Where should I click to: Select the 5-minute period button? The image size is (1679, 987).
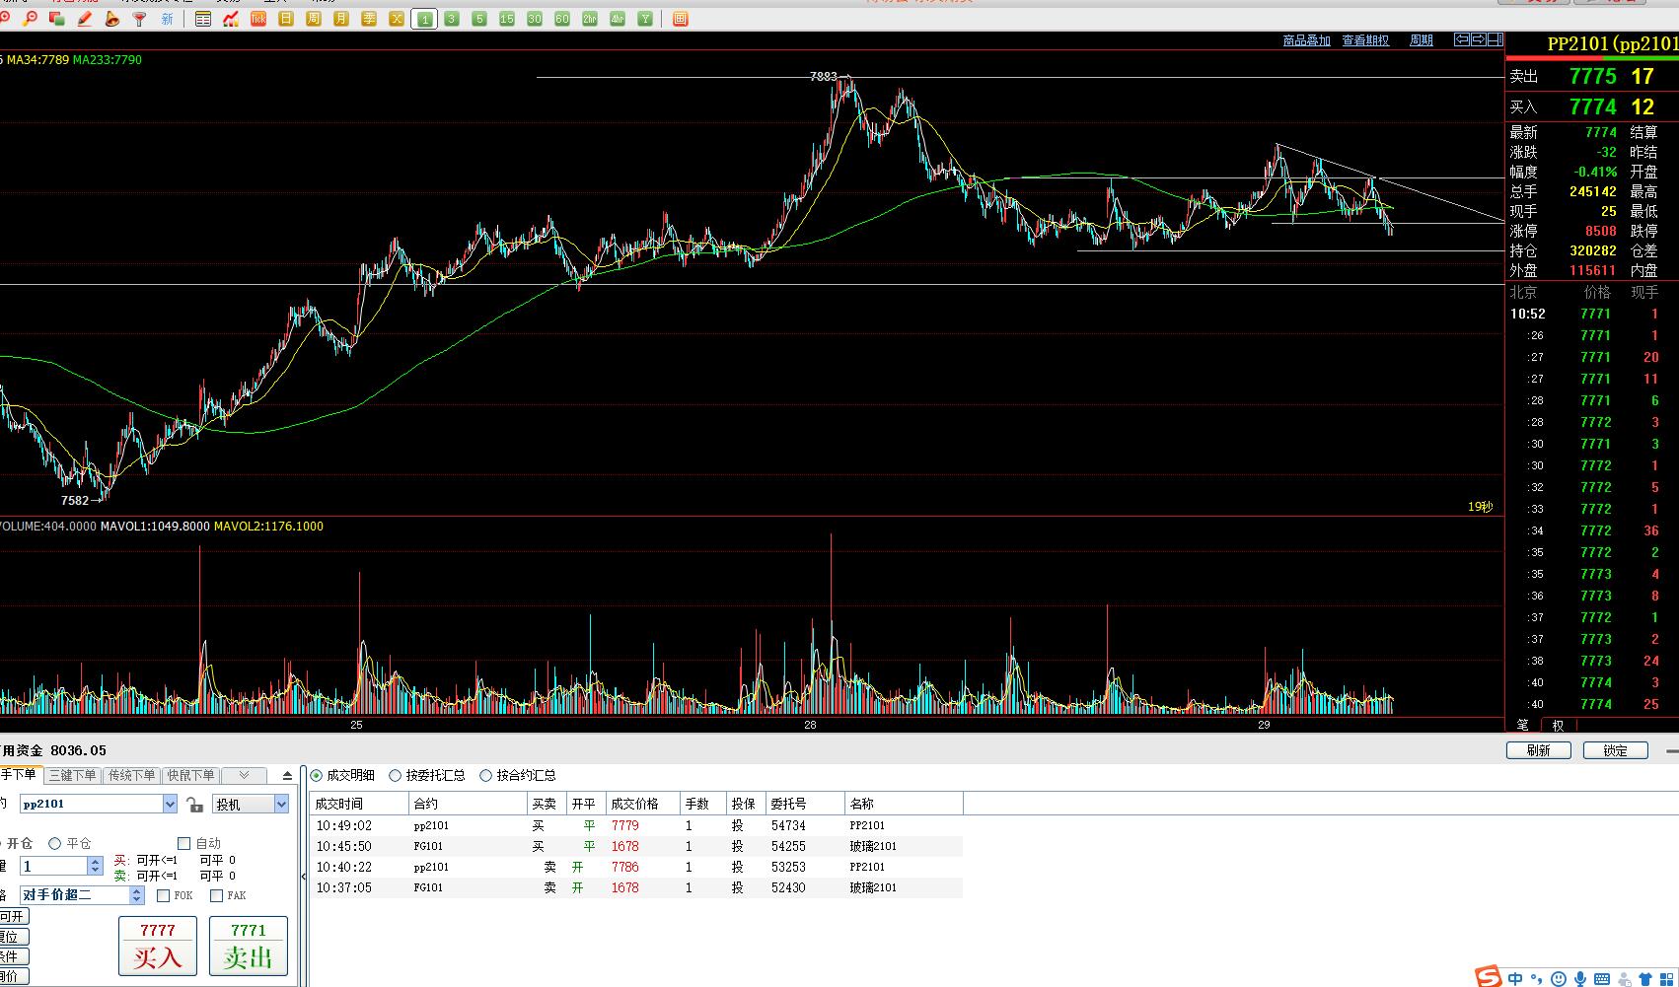point(479,19)
